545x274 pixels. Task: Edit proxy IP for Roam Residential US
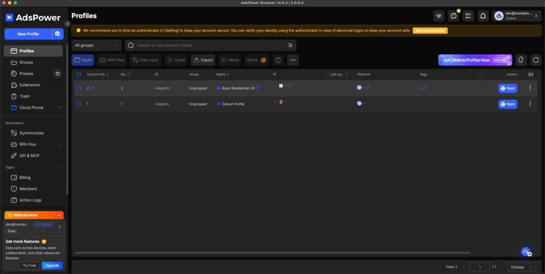(289, 86)
